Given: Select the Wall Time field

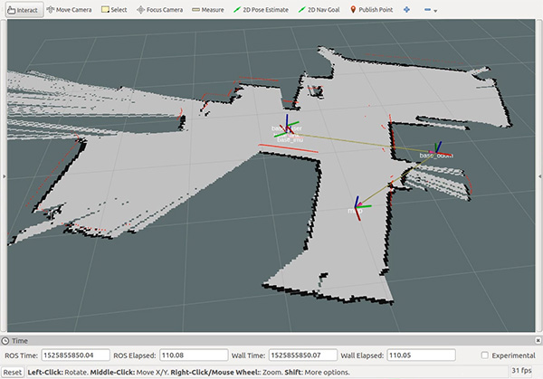Looking at the screenshot, I should pyautogui.click(x=301, y=355).
